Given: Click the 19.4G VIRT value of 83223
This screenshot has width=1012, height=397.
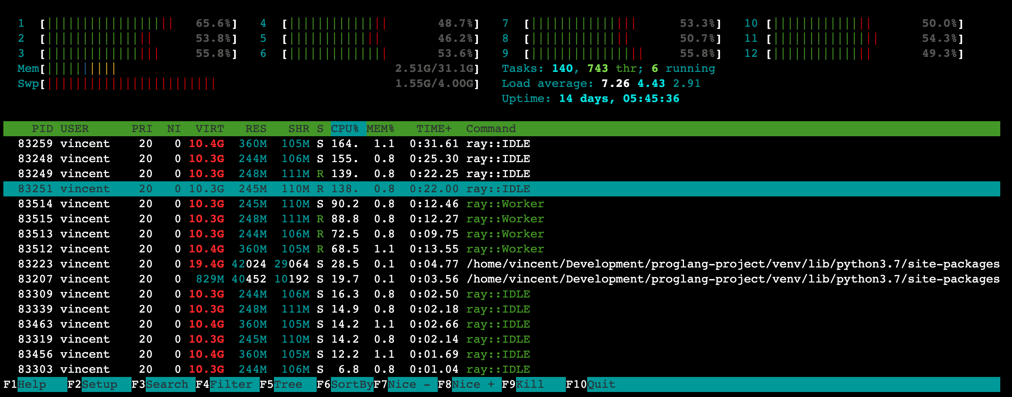Looking at the screenshot, I should click(207, 264).
